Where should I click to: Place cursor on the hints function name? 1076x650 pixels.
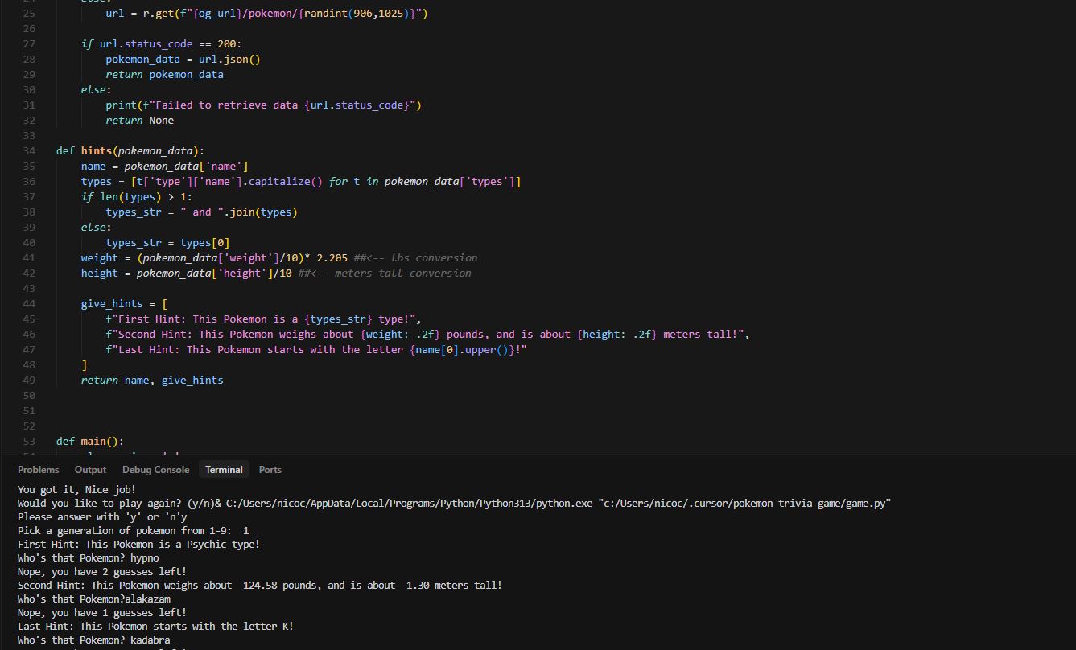[x=96, y=151]
